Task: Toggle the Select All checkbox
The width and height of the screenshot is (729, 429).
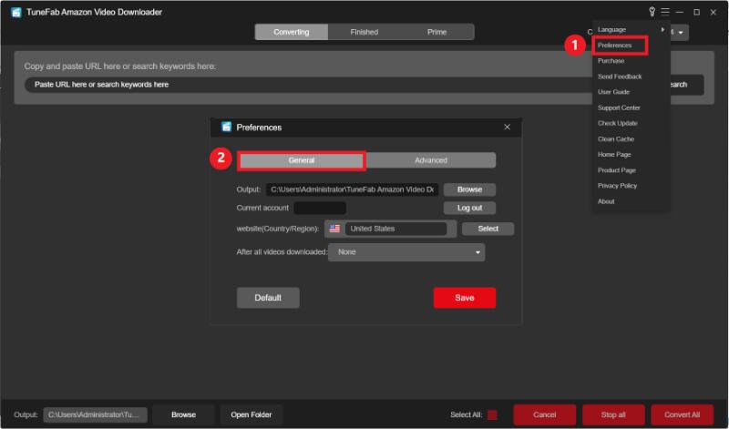Action: [x=492, y=414]
